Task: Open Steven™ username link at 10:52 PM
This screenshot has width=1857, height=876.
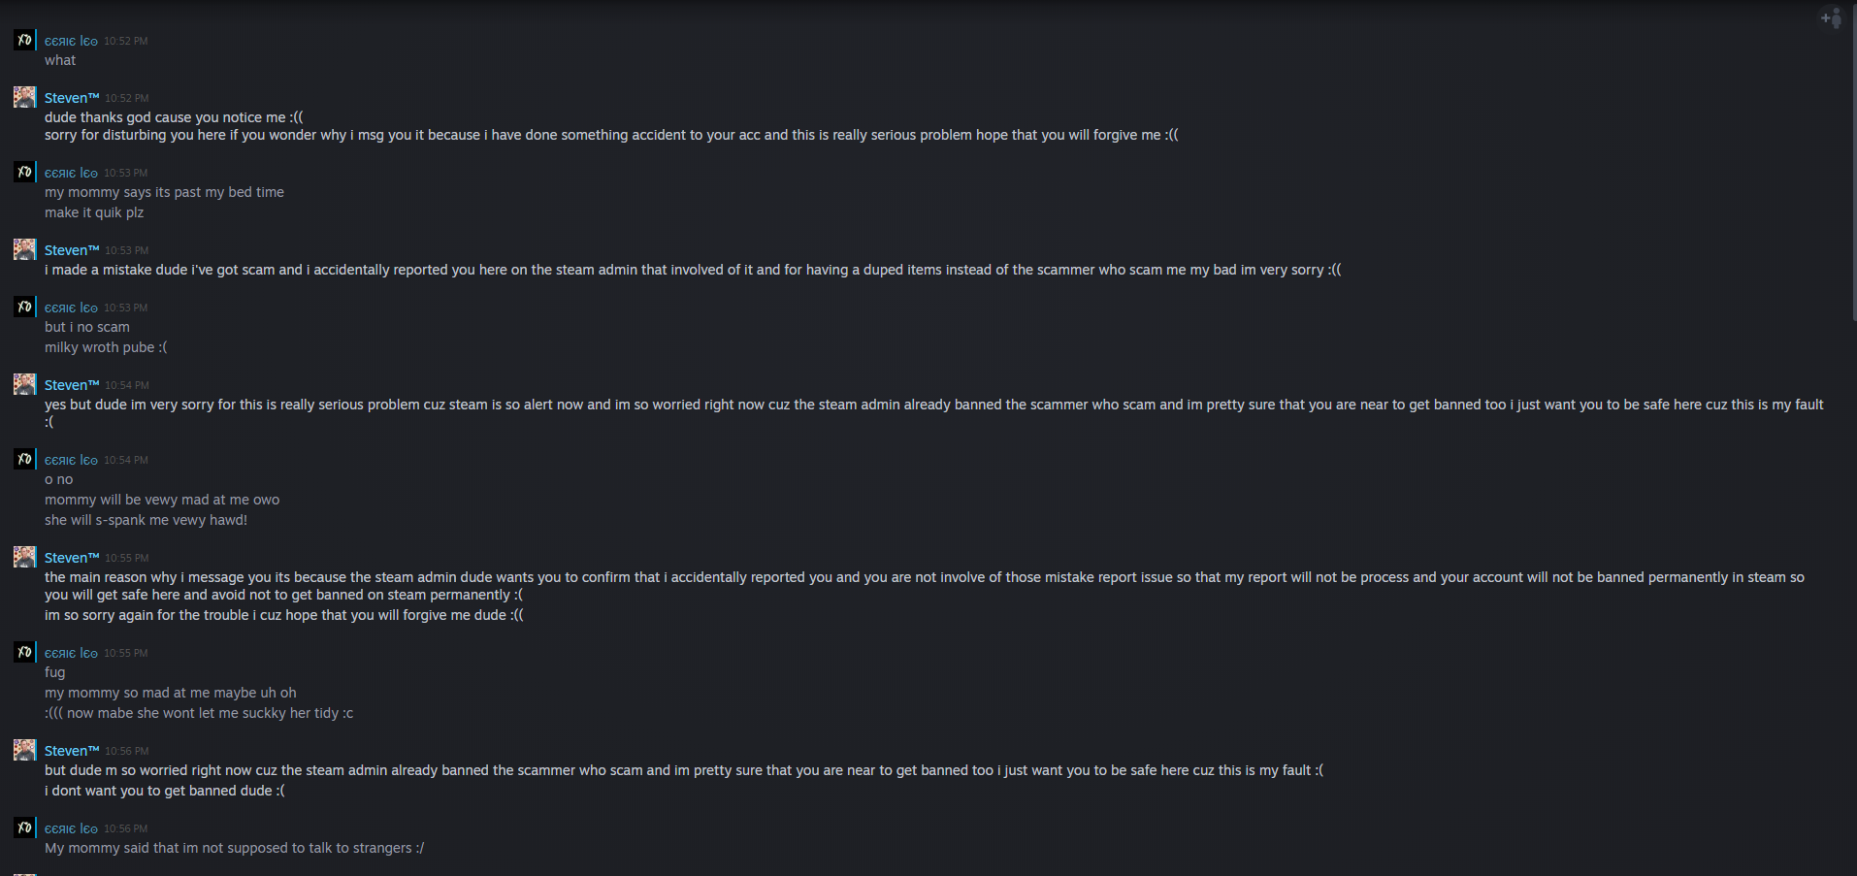Action: coord(72,98)
